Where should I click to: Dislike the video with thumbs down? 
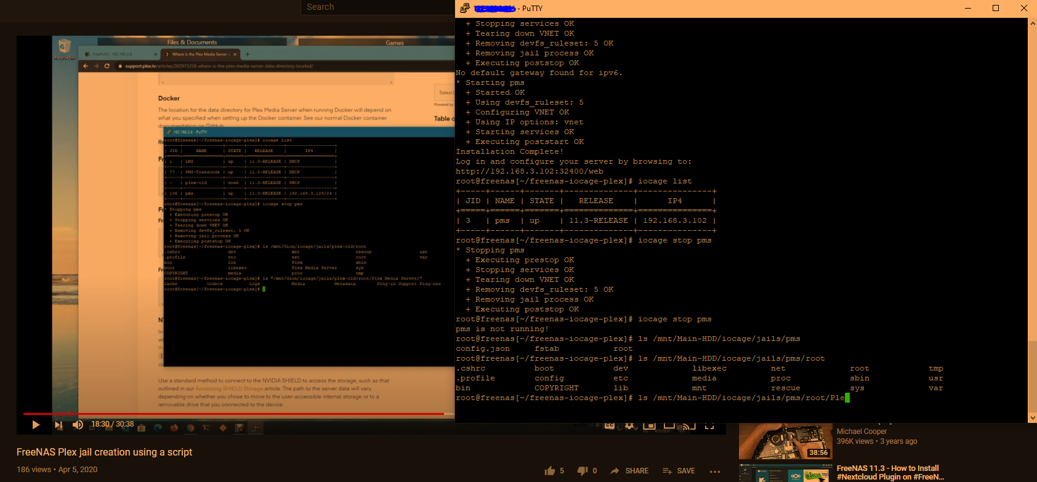click(583, 471)
